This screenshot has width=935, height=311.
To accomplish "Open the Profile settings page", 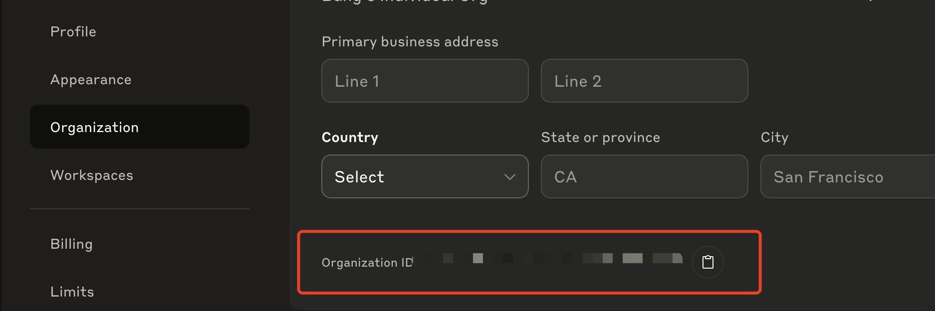I will tap(73, 32).
